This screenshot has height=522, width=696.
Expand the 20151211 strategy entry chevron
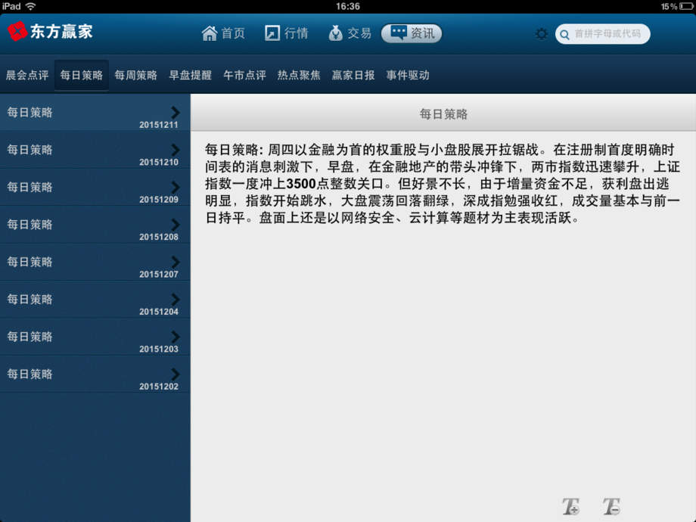(x=173, y=112)
